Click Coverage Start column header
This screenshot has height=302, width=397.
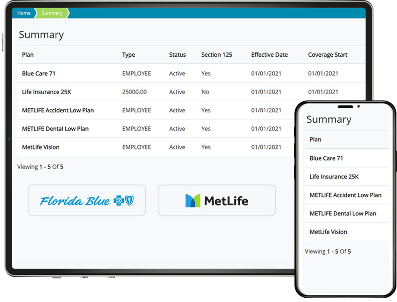[328, 55]
